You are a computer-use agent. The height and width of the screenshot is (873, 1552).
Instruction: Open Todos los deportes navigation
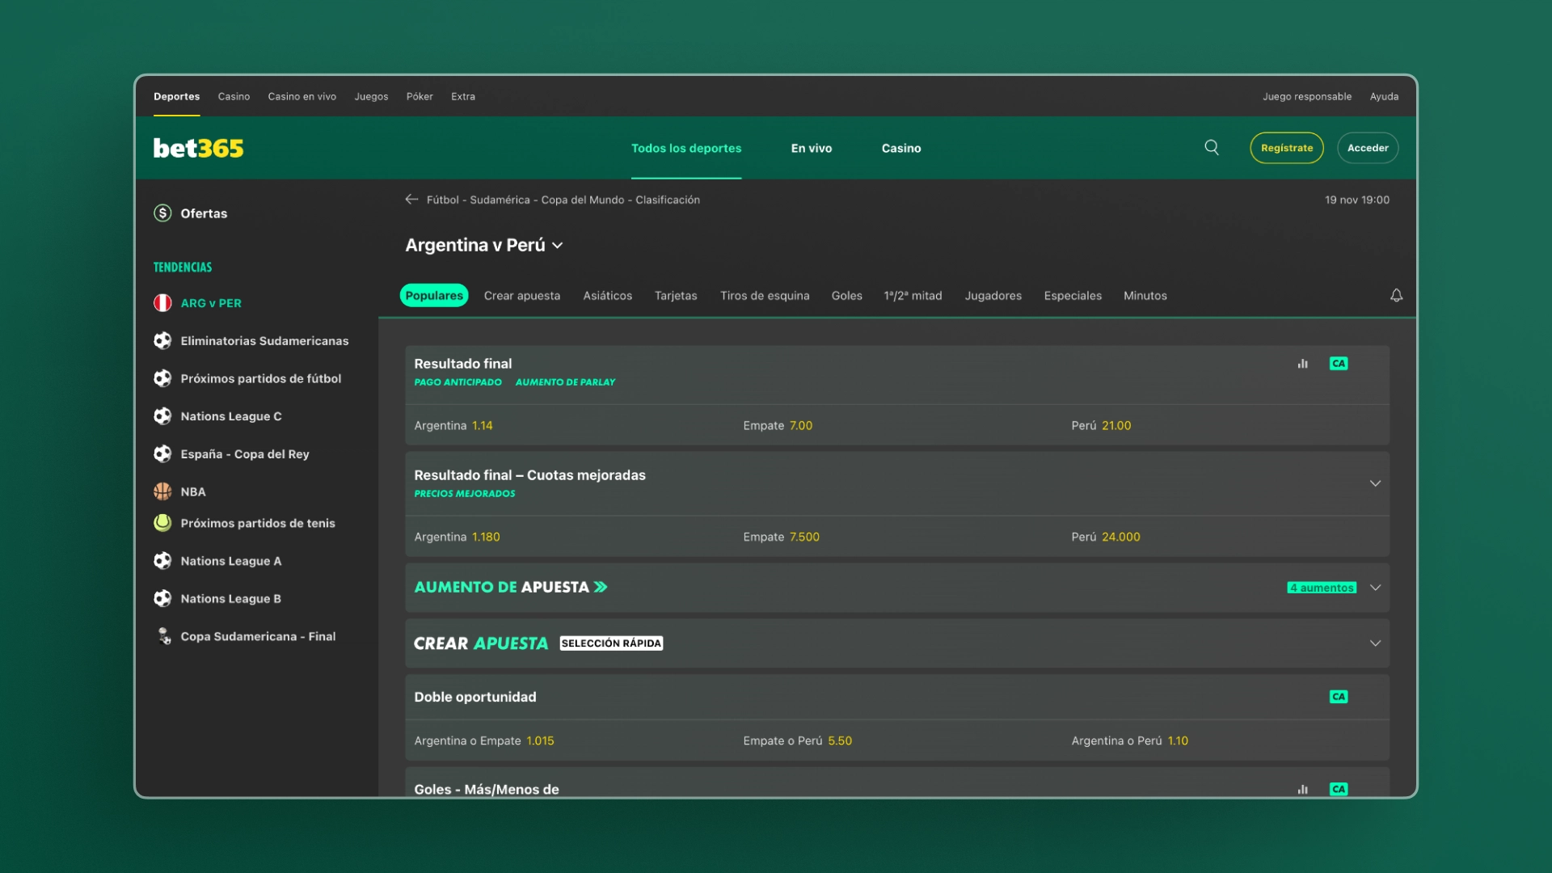[686, 148]
